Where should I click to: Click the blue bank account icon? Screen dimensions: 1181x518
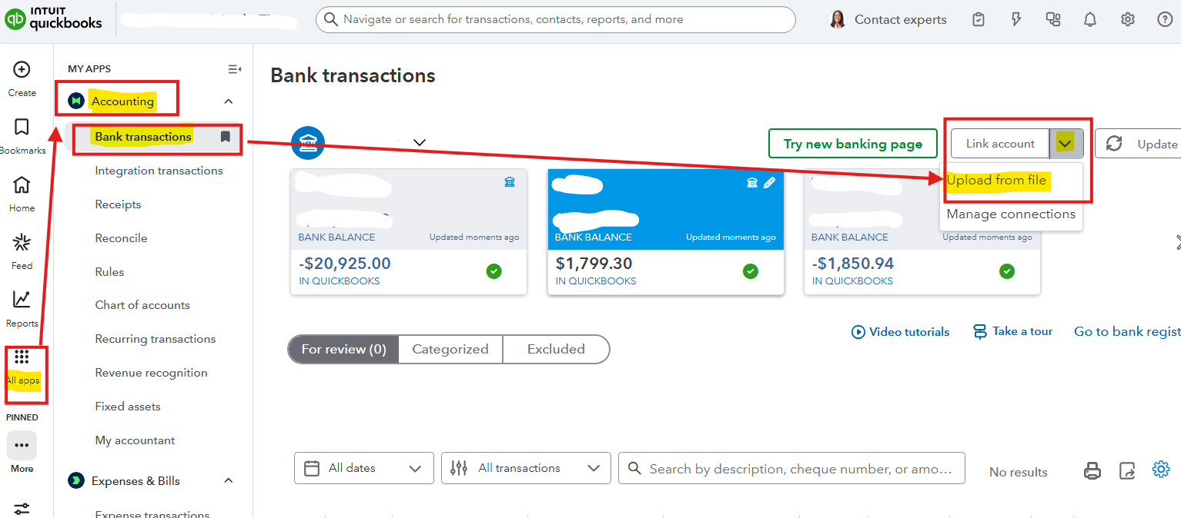pyautogui.click(x=308, y=143)
